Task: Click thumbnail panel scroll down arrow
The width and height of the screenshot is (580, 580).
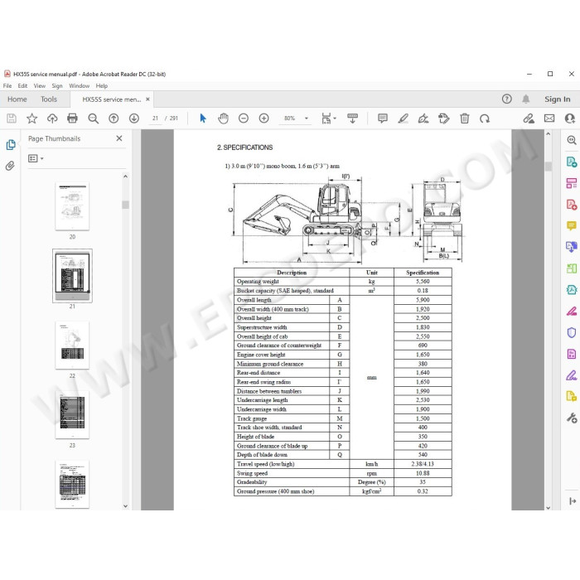Action: click(125, 506)
